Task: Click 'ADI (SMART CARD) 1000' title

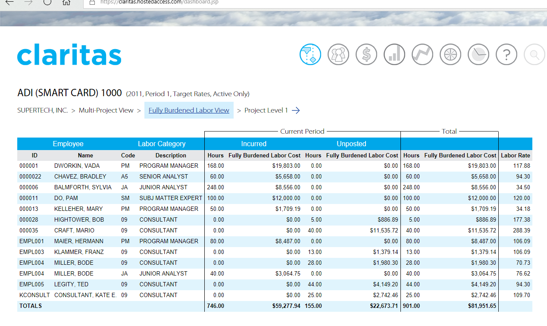Action: (69, 93)
